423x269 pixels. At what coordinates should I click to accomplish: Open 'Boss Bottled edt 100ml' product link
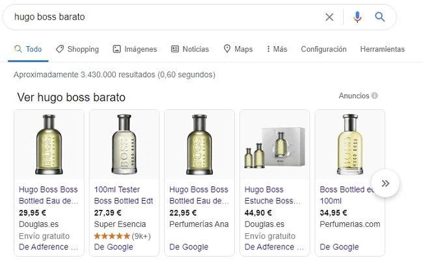[x=346, y=195]
